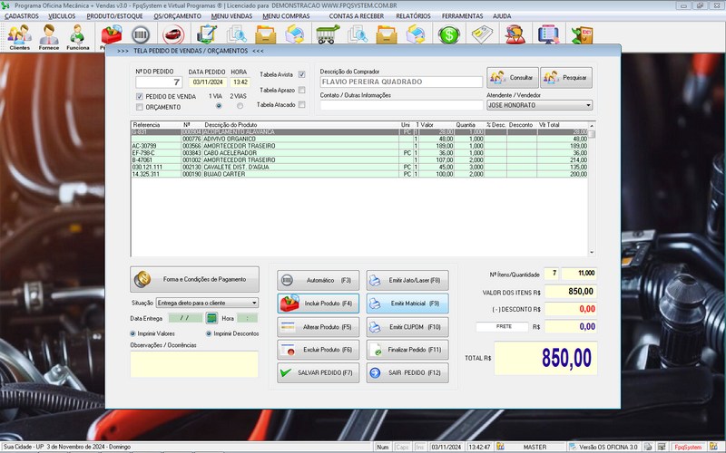Click the green shopping cart toolbar icon
This screenshot has width=726, height=453.
[327, 35]
